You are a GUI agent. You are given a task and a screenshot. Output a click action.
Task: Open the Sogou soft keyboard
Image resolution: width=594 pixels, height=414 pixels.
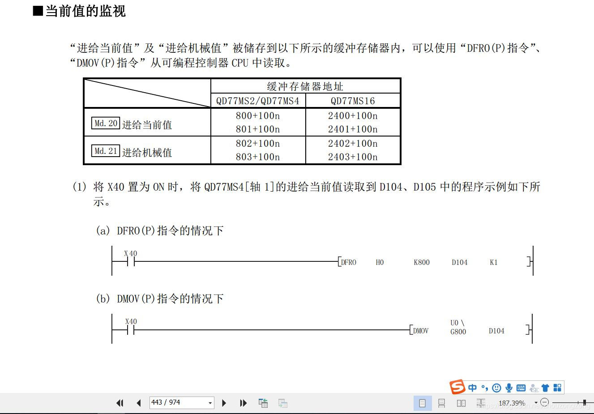(x=521, y=388)
